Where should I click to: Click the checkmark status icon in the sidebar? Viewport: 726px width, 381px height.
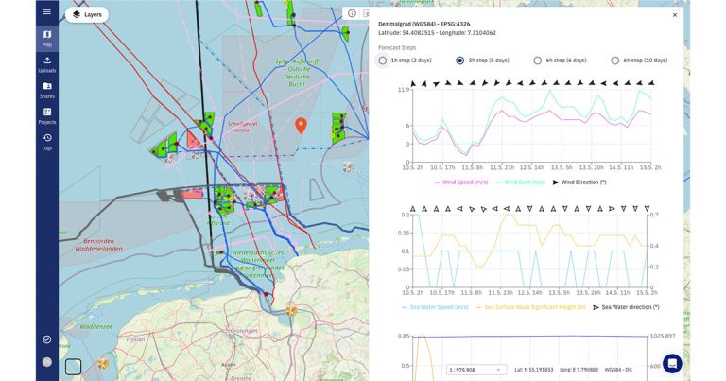[x=47, y=339]
